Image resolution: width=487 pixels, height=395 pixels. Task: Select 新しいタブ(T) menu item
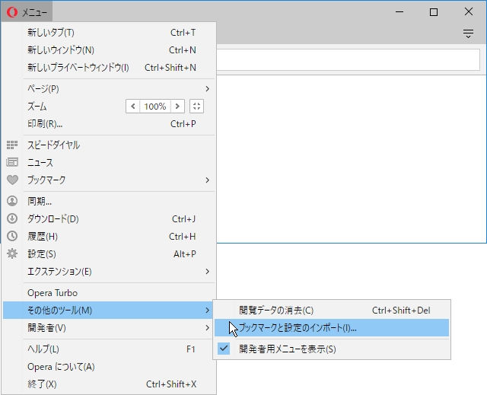point(109,33)
